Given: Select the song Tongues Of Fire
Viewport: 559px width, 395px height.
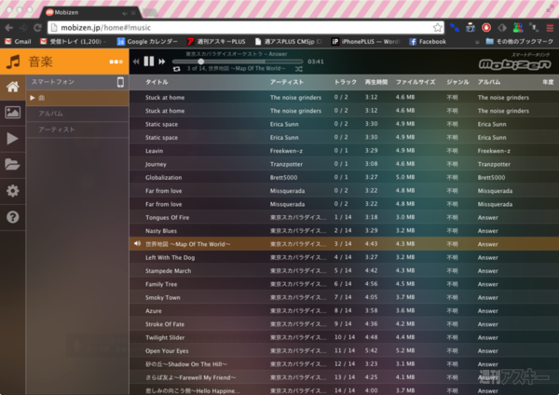Looking at the screenshot, I should point(344,217).
